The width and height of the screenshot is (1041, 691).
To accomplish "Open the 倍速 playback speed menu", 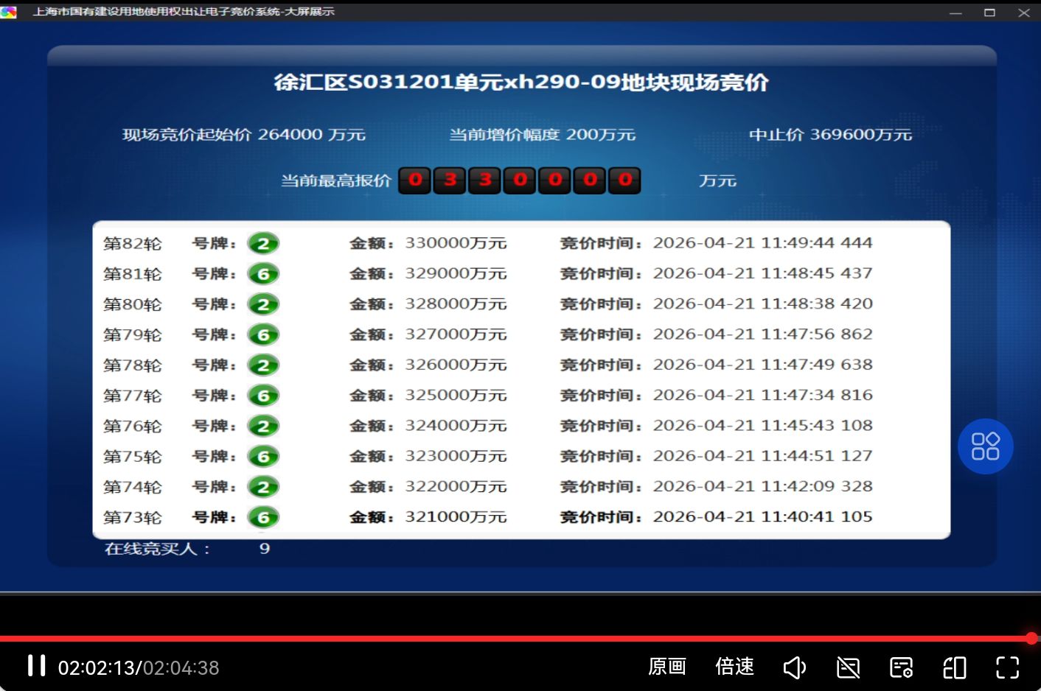I will pos(734,667).
